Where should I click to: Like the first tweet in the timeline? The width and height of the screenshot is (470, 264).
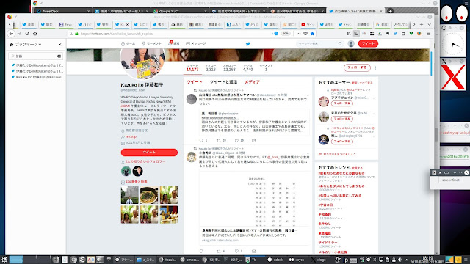[236, 140]
